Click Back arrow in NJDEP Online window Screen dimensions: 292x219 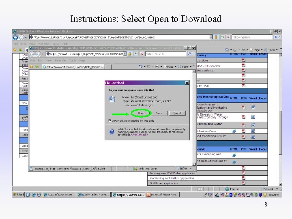click(x=15, y=37)
